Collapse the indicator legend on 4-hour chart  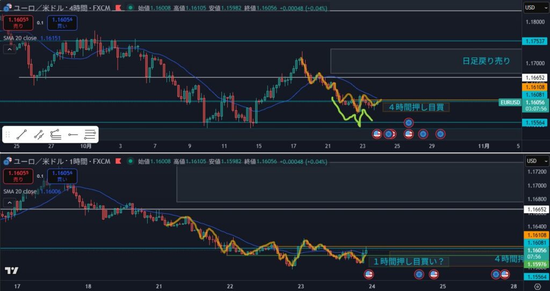9,49
